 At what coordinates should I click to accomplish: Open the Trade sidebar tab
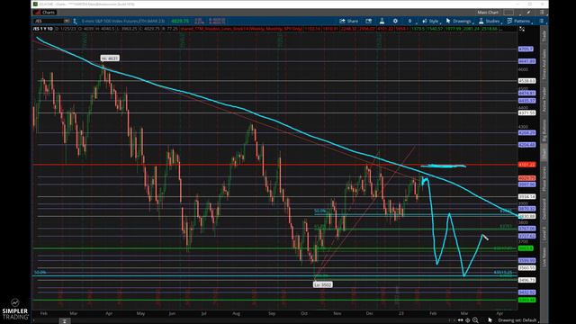pos(544,36)
